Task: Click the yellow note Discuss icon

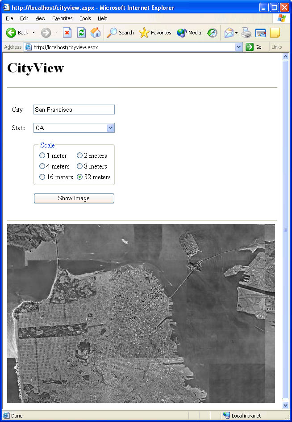Action: pos(275,33)
